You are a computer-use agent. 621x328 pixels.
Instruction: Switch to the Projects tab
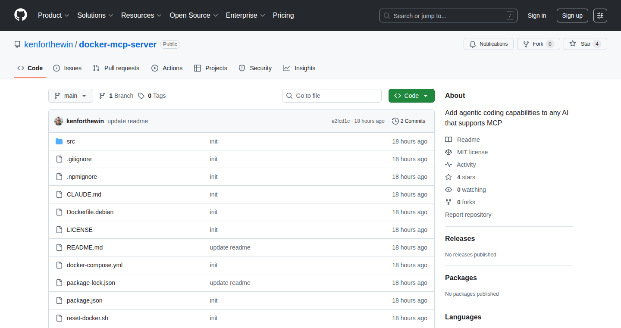(x=210, y=68)
